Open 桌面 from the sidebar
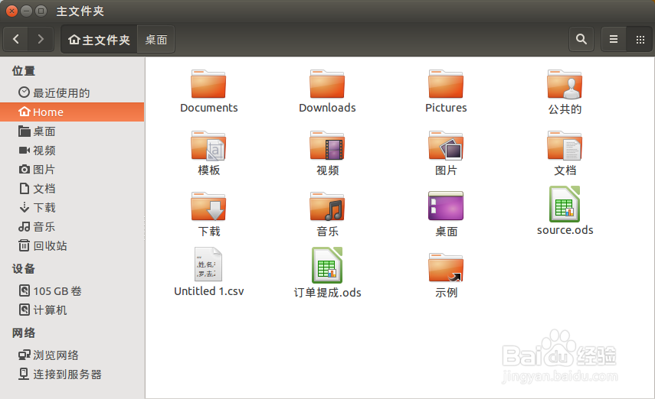This screenshot has height=399, width=655. (72, 131)
